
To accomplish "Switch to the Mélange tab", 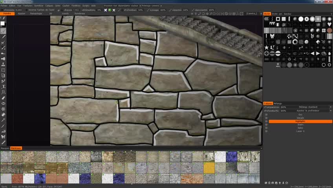I will tap(278, 103).
